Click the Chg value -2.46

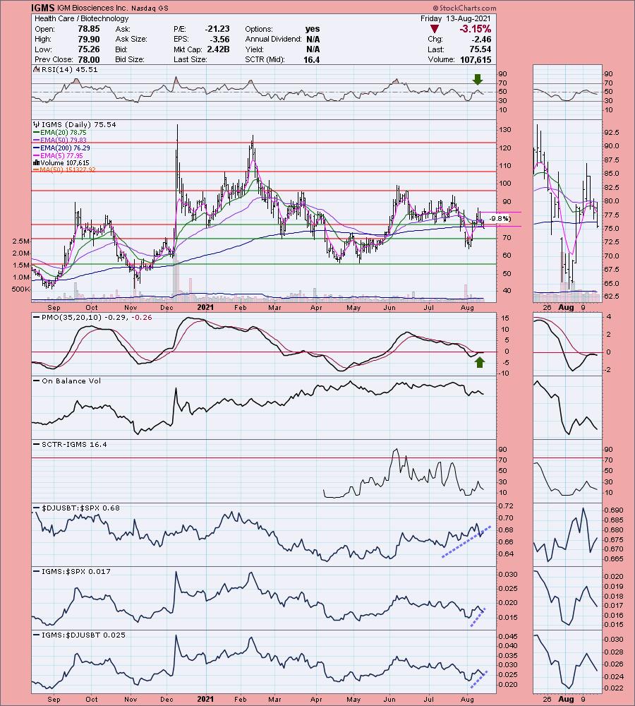click(481, 39)
